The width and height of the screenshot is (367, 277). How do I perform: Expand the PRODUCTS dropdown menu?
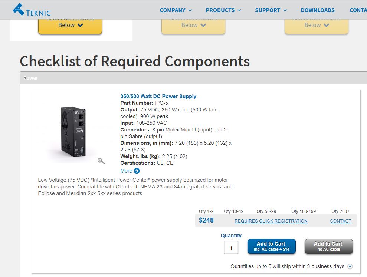click(223, 10)
